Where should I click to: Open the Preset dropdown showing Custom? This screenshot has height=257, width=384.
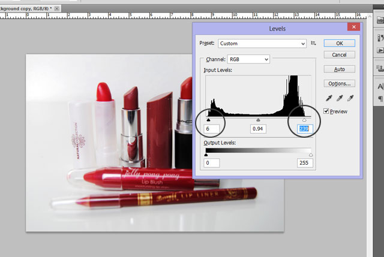tap(262, 44)
